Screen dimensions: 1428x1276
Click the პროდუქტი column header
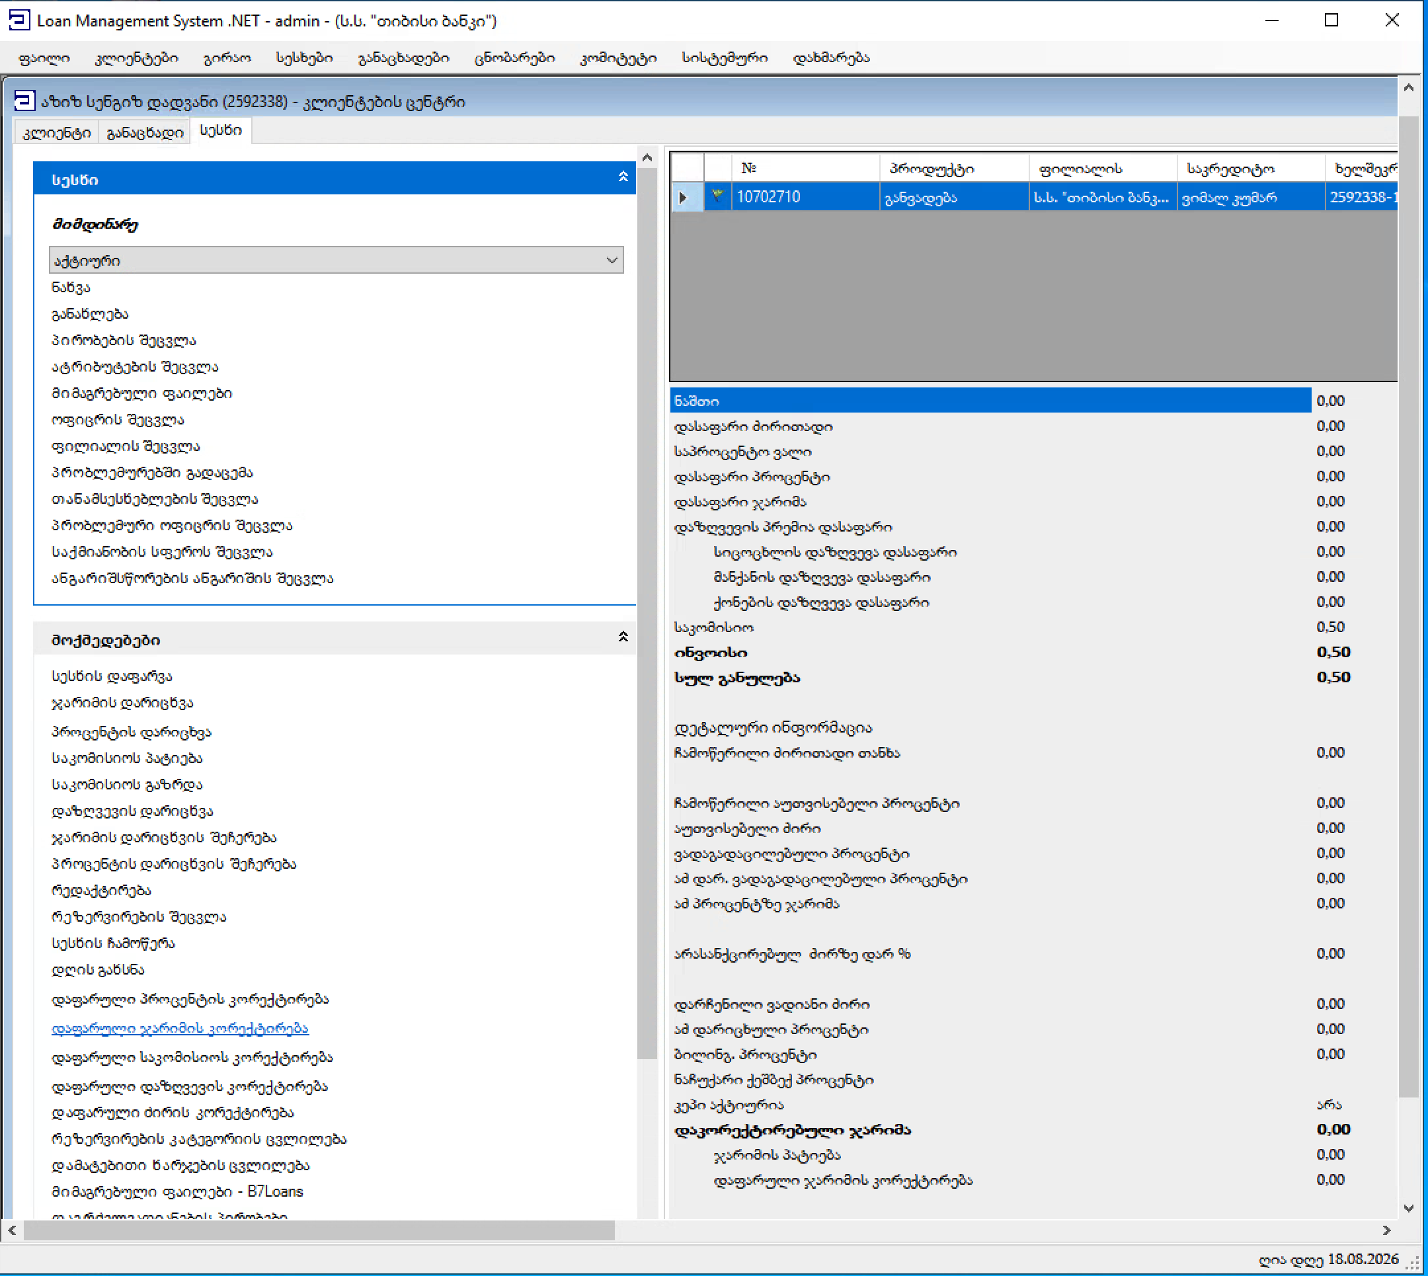[954, 167]
